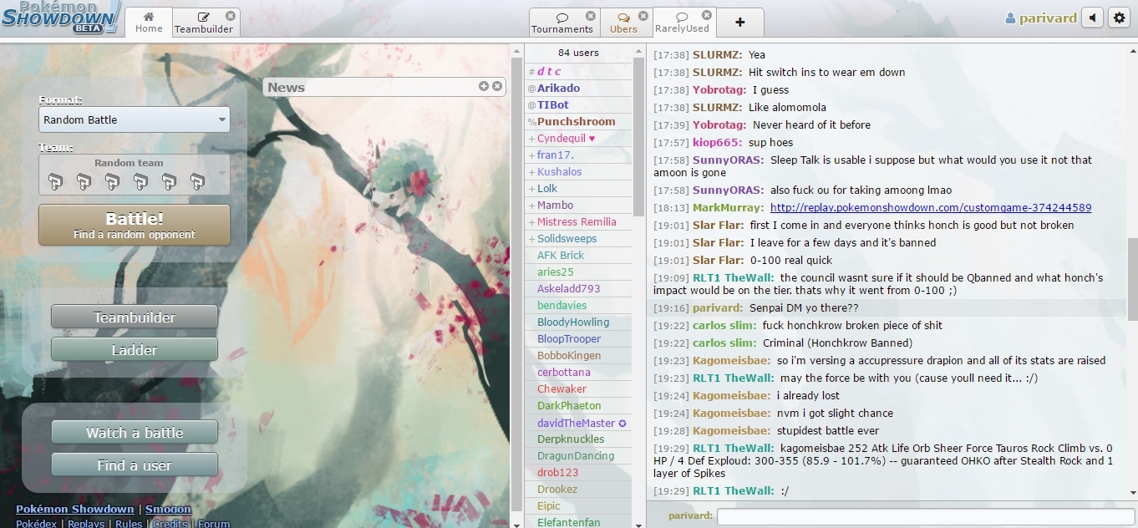Click Watch a battle button
Screen dimensions: 1138x528
(135, 433)
